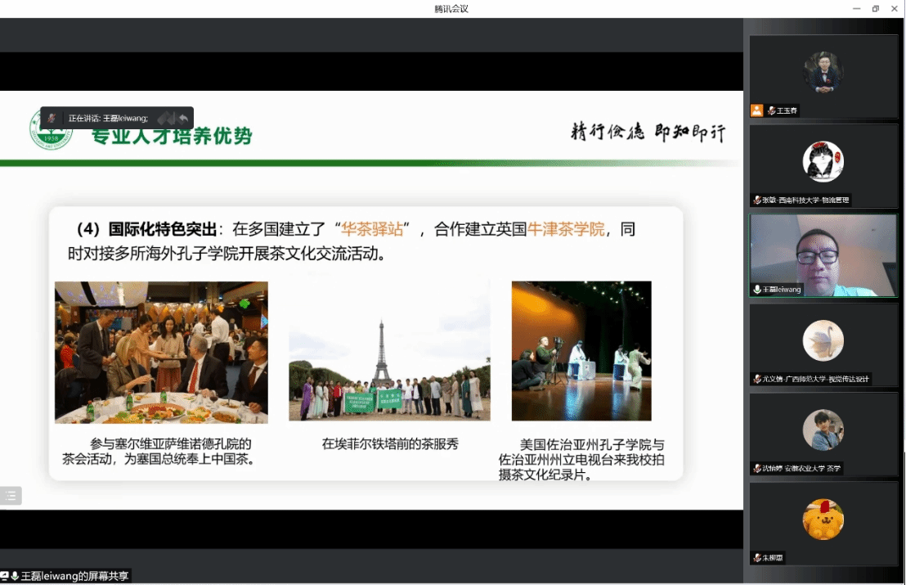Click the 王磊leiwang的屏幕共享 label
The image size is (906, 585).
point(74,576)
